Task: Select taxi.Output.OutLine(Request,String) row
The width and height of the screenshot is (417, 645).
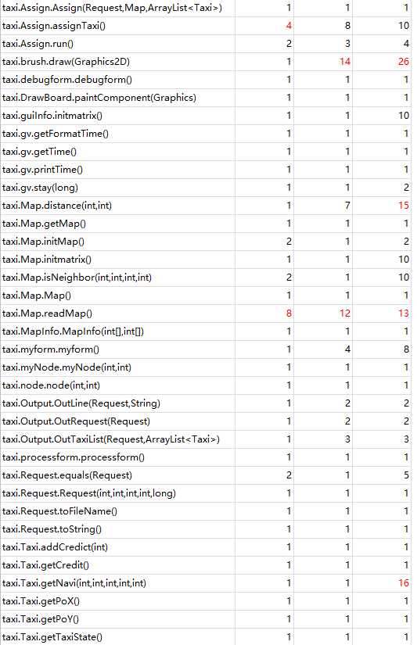Action: click(x=81, y=403)
